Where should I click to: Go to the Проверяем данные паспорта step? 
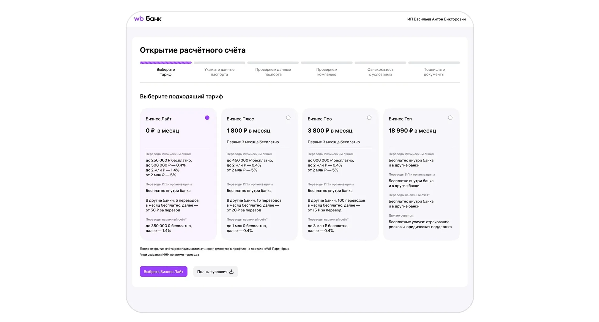(x=273, y=72)
